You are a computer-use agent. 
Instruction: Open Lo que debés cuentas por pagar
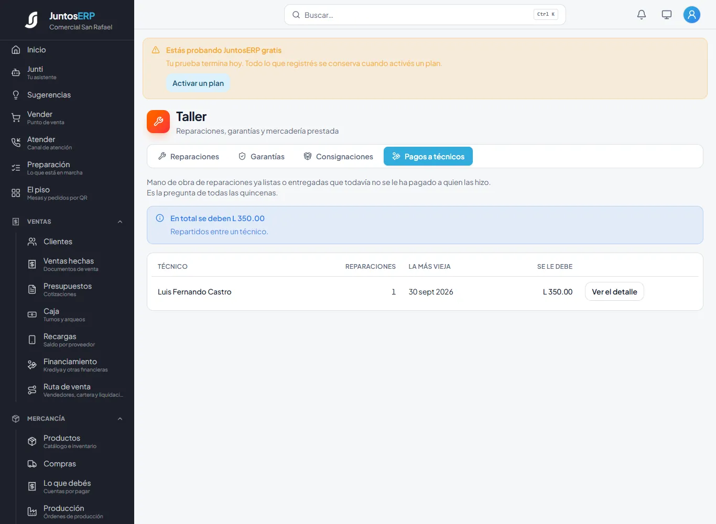click(75, 486)
